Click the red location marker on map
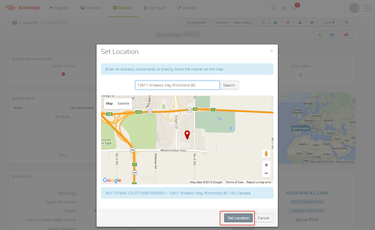The image size is (375, 230). click(x=187, y=135)
